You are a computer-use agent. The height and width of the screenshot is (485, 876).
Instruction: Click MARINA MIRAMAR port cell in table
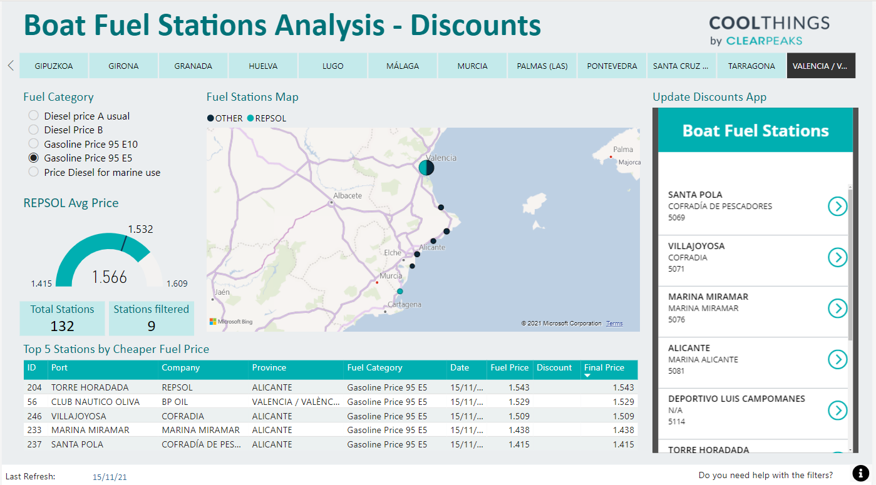(x=90, y=430)
